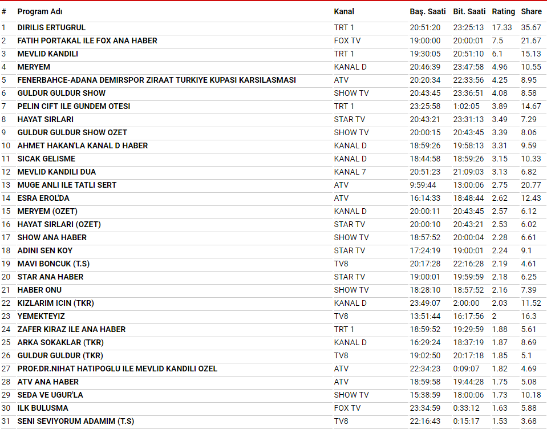Click the Program Adı column header
The width and height of the screenshot is (547, 429).
[x=40, y=11]
